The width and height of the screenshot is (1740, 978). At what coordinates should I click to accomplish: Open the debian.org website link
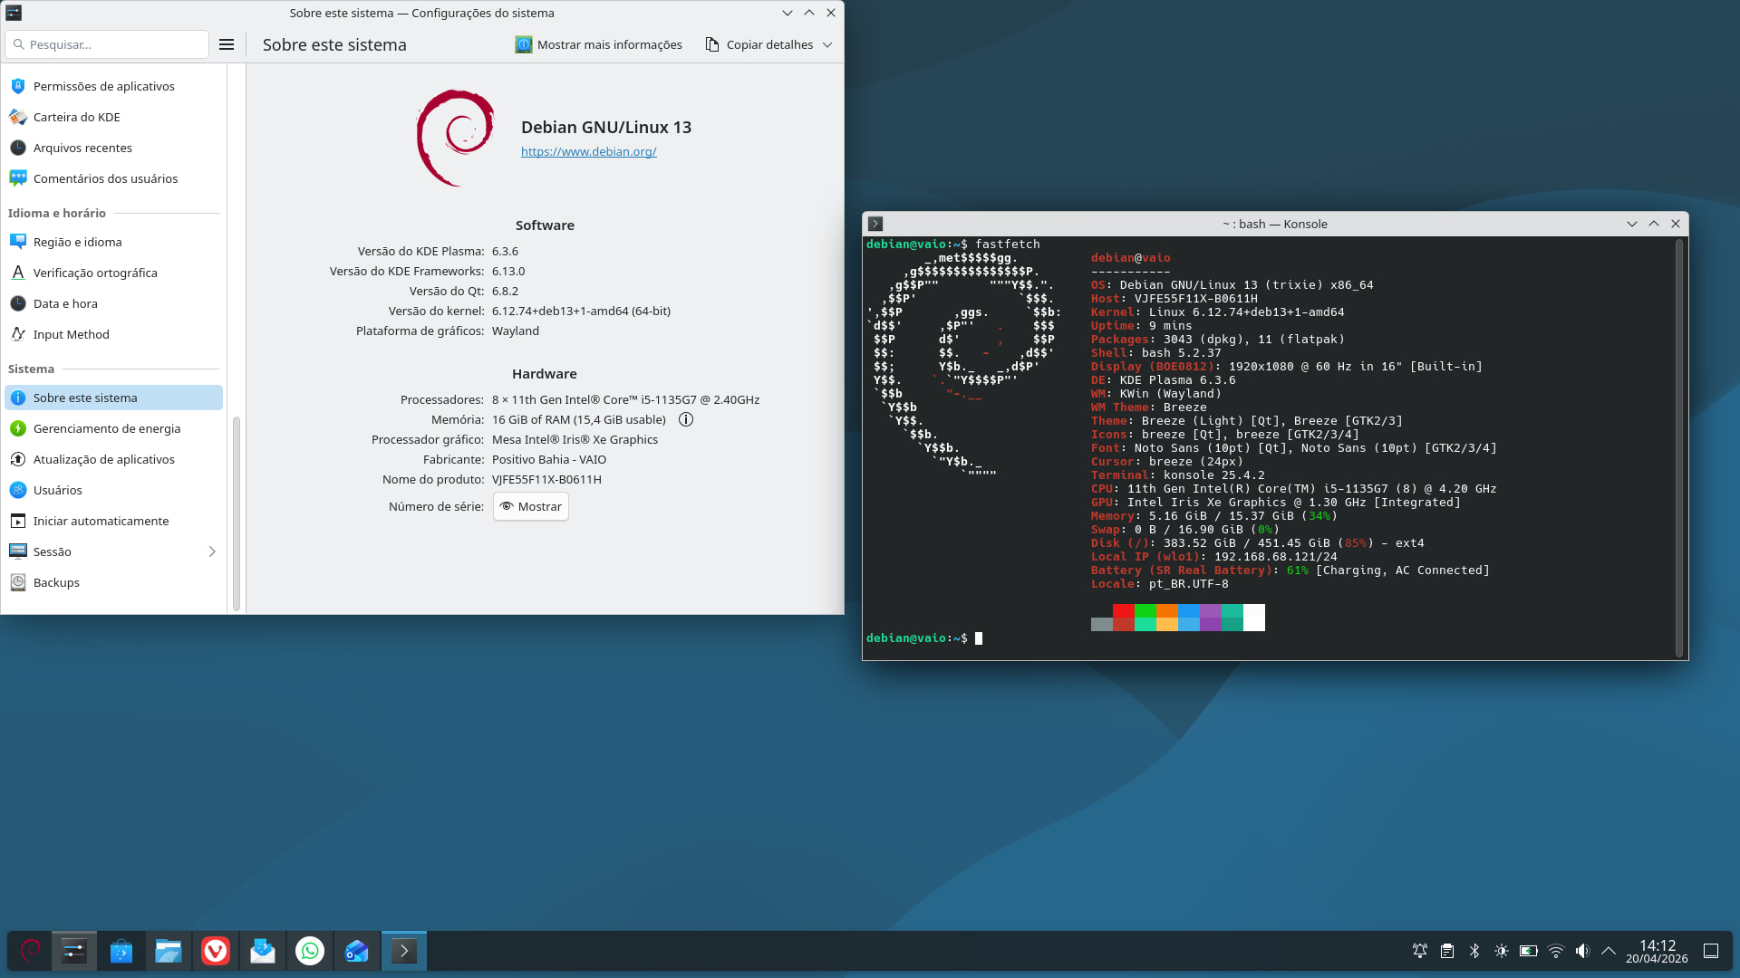click(588, 151)
